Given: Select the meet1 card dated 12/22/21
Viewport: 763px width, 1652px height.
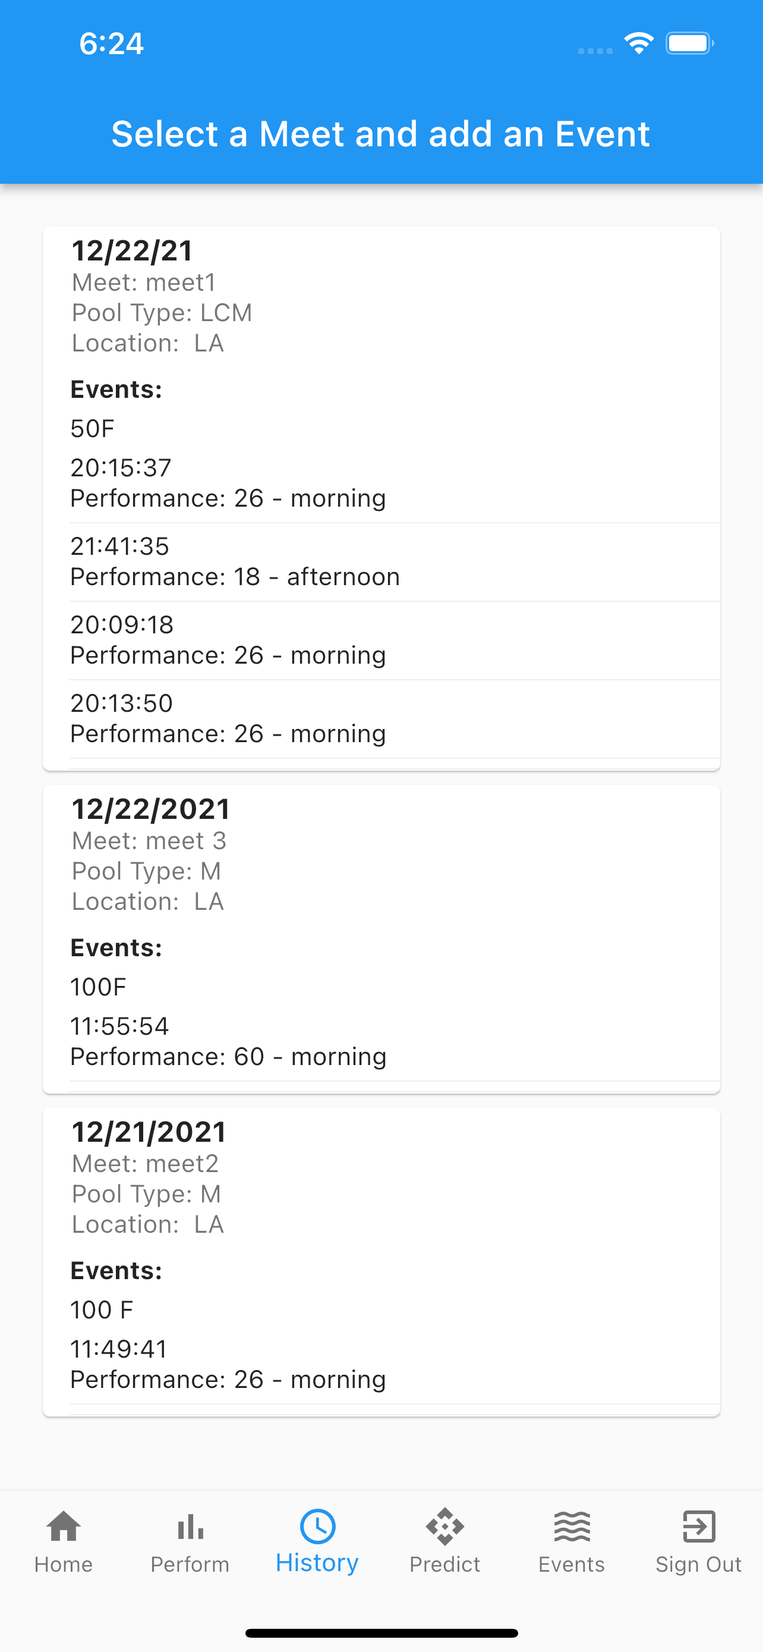Looking at the screenshot, I should [381, 498].
